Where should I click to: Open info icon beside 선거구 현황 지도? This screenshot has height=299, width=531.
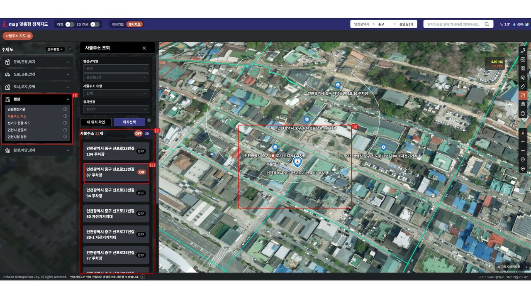point(65,123)
